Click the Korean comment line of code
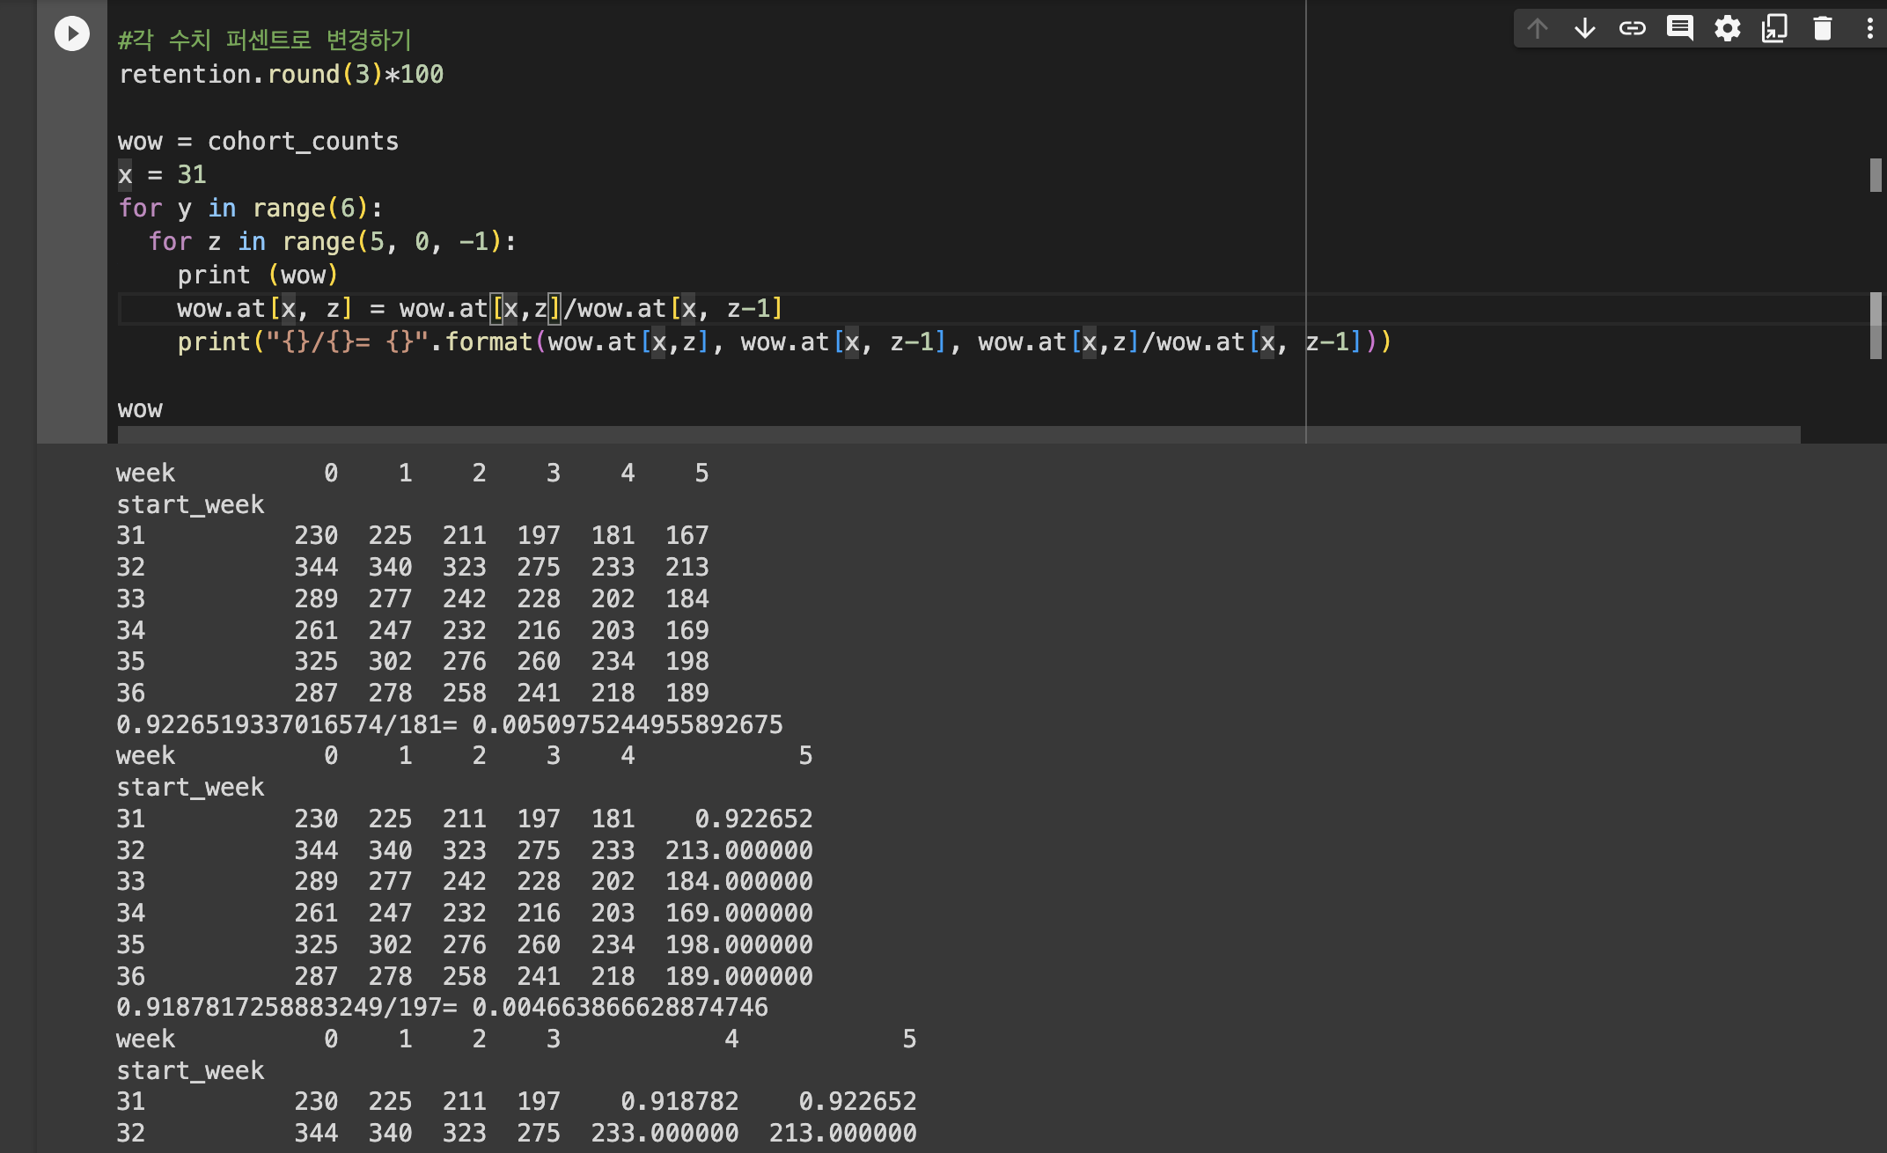The image size is (1887, 1153). [265, 40]
